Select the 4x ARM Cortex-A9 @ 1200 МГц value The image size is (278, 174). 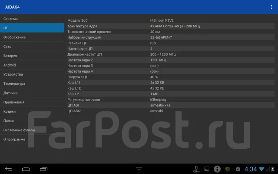[175, 26]
